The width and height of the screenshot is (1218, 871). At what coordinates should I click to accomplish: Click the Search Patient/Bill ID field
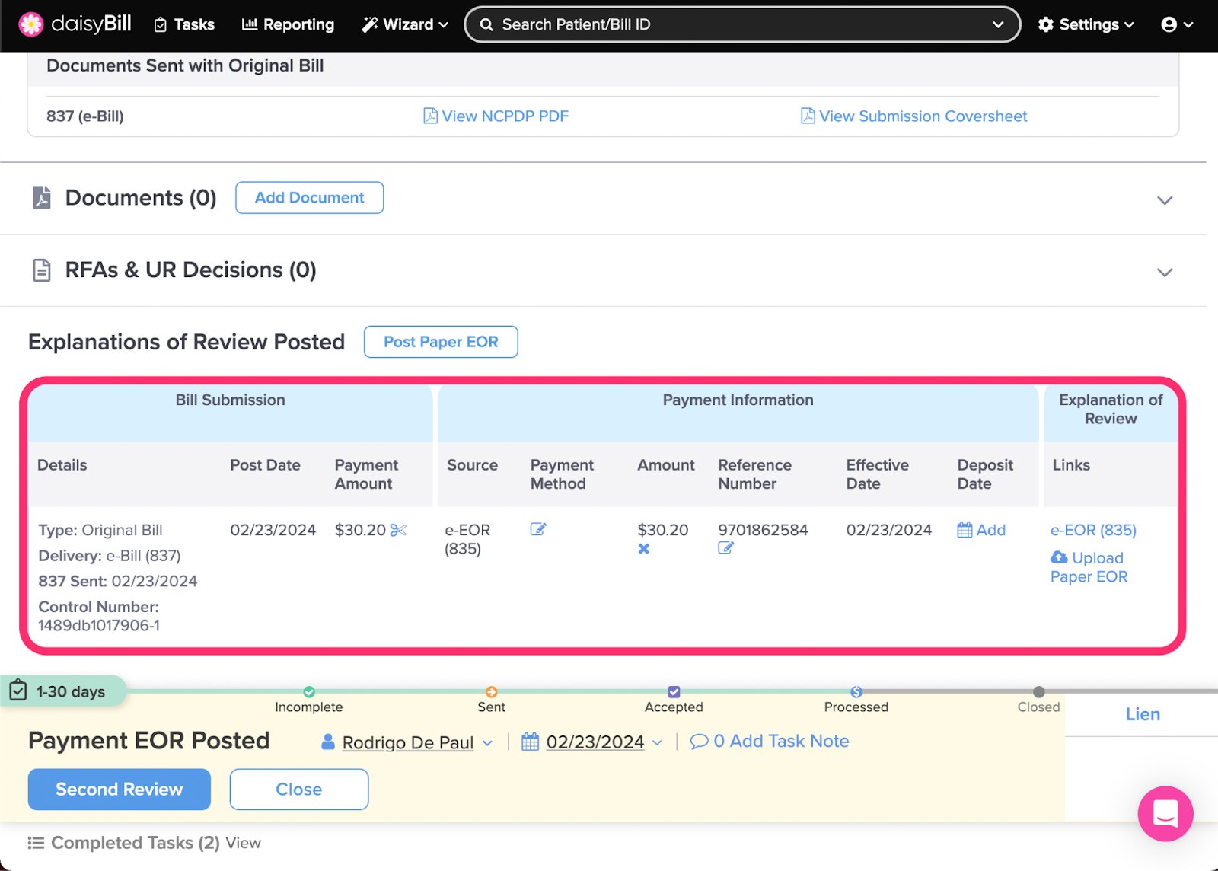[x=742, y=24]
